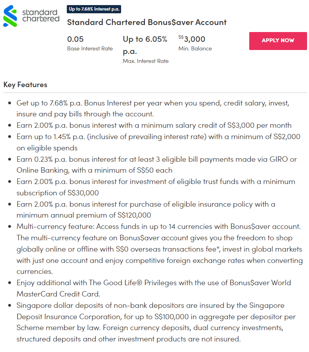
Task: Click the Key Features heading
Action: [25, 84]
